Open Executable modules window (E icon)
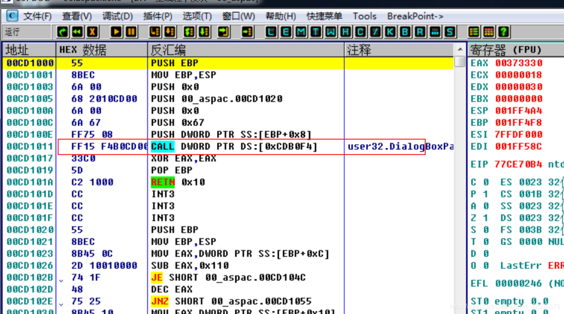Image resolution: width=564 pixels, height=314 pixels. pos(286,32)
